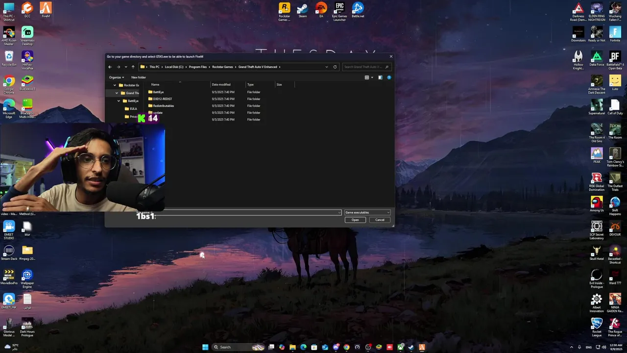
Task: Open Battle.net desktop icon
Action: tap(358, 11)
